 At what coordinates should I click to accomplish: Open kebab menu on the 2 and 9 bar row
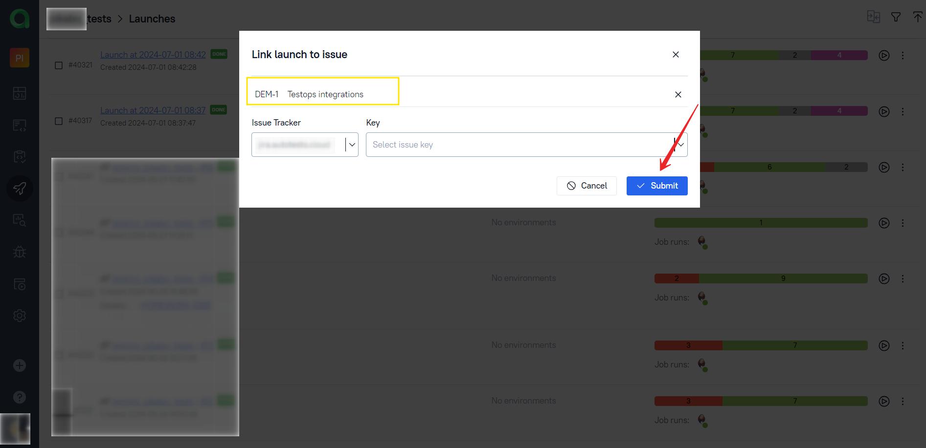(903, 278)
